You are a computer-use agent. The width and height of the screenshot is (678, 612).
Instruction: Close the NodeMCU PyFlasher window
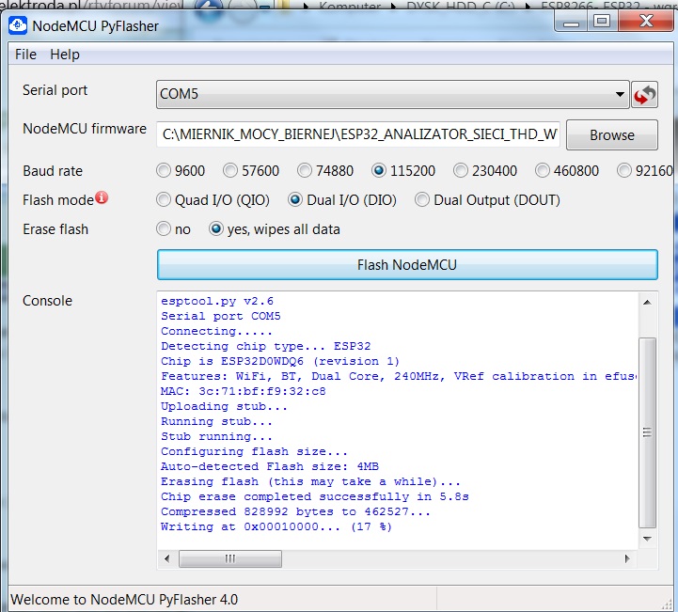pos(646,21)
